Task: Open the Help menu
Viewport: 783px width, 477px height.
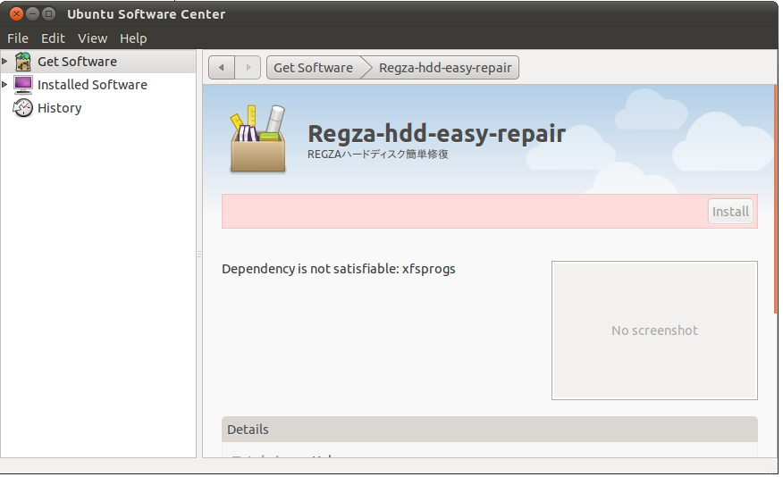Action: (133, 38)
